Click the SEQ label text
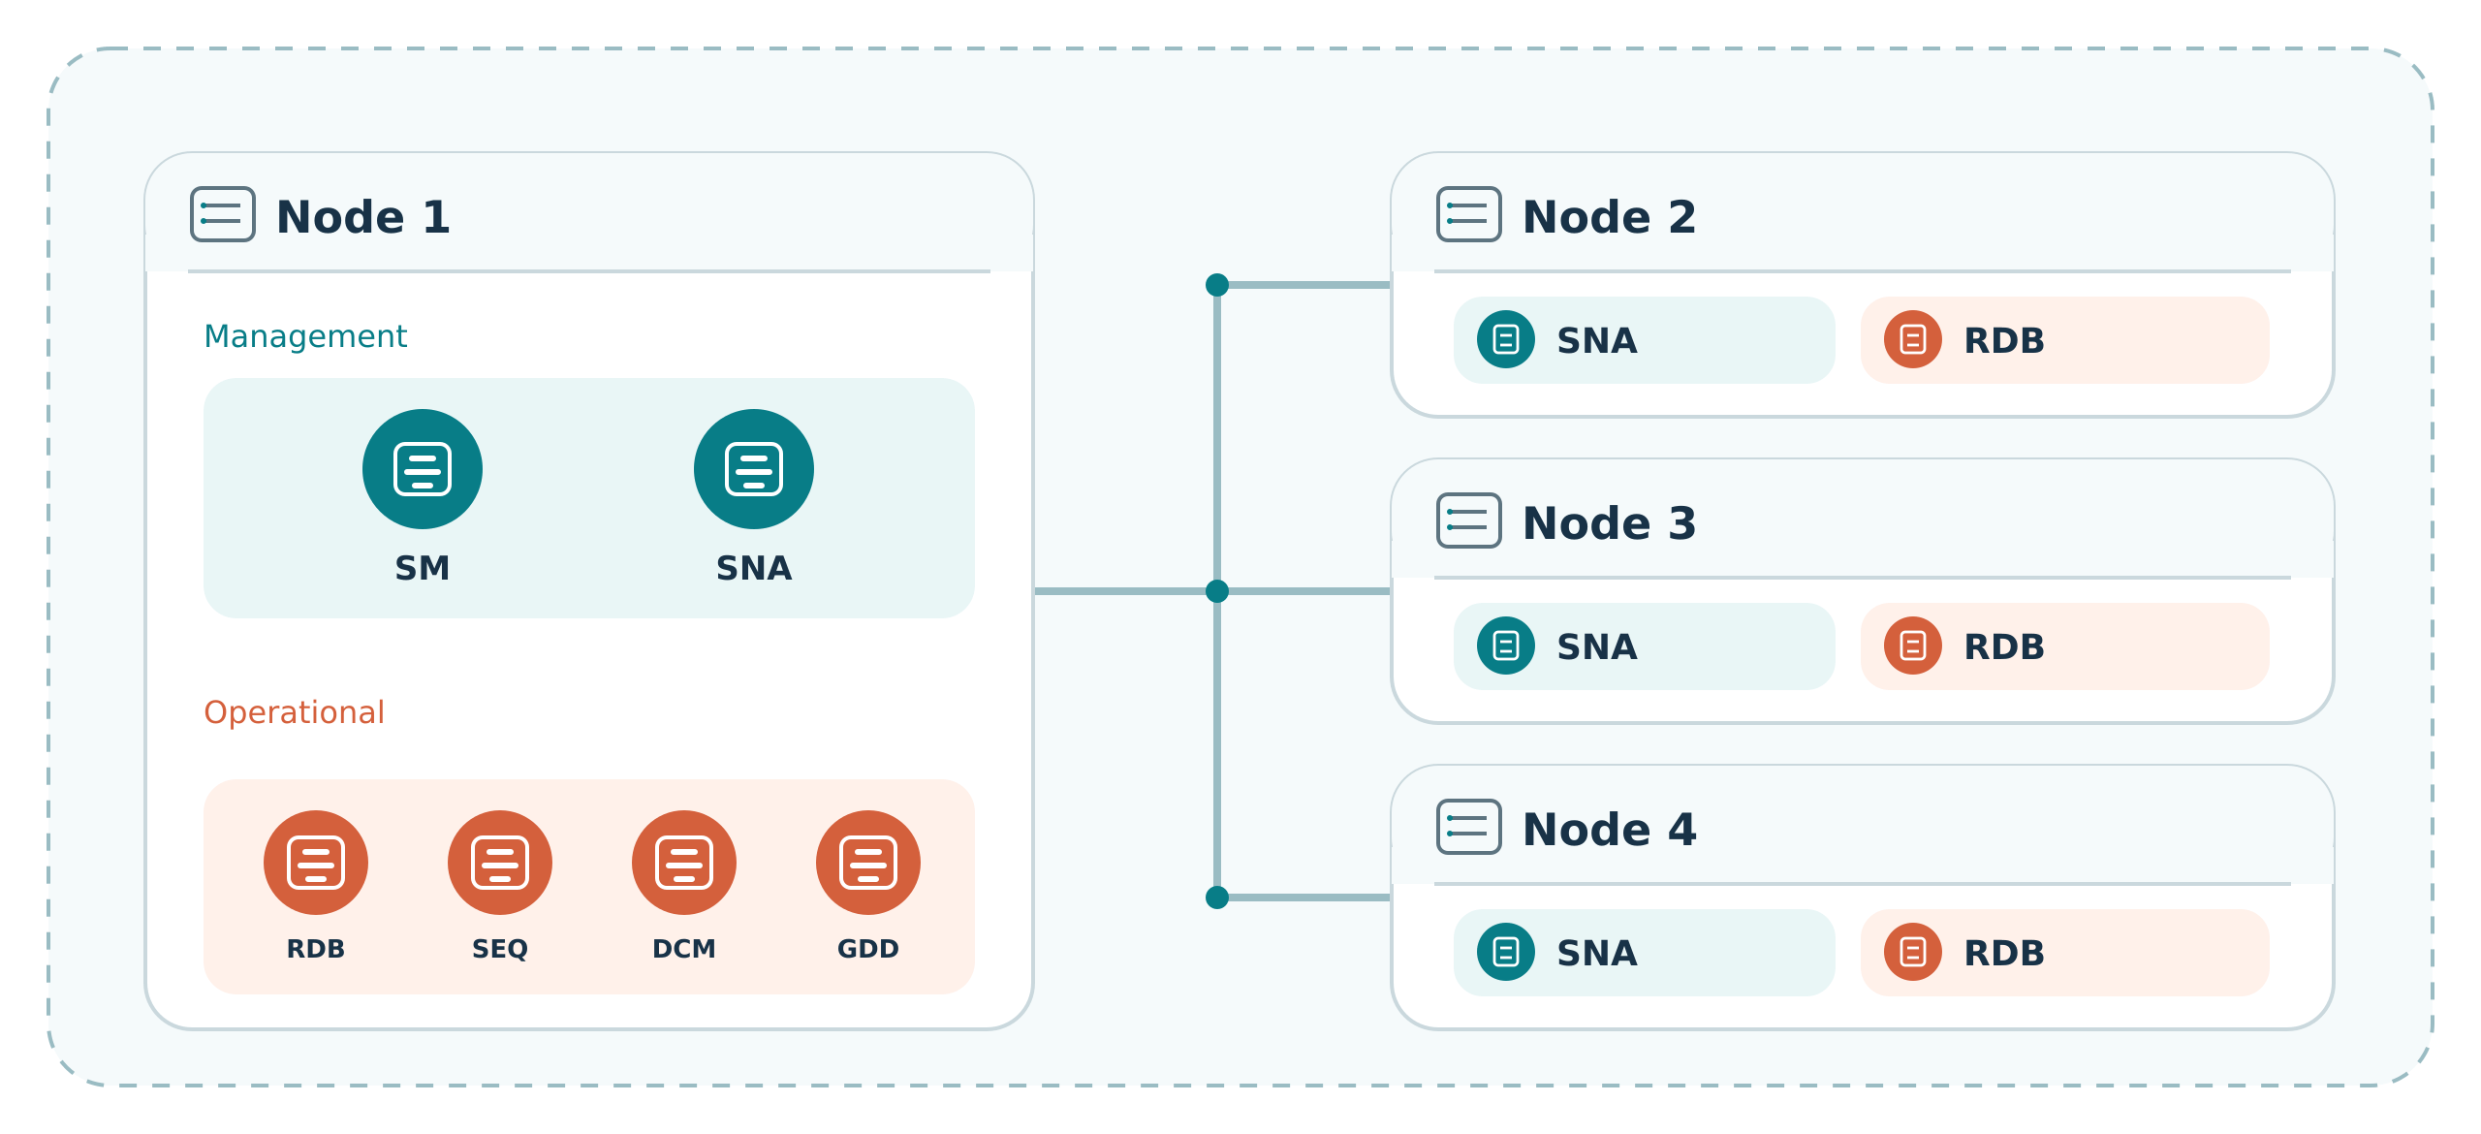 (x=500, y=949)
